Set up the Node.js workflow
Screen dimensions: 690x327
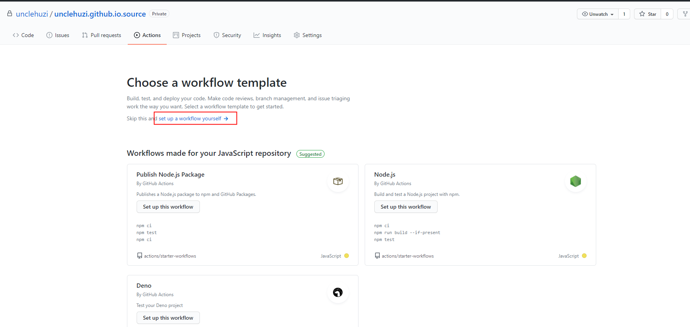tap(406, 207)
